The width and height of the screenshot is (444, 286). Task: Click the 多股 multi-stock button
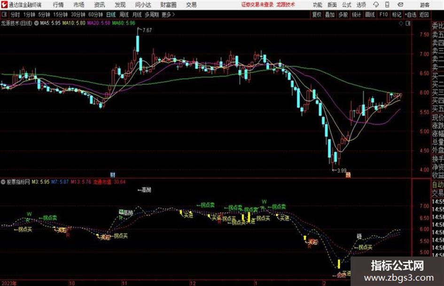point(343,15)
